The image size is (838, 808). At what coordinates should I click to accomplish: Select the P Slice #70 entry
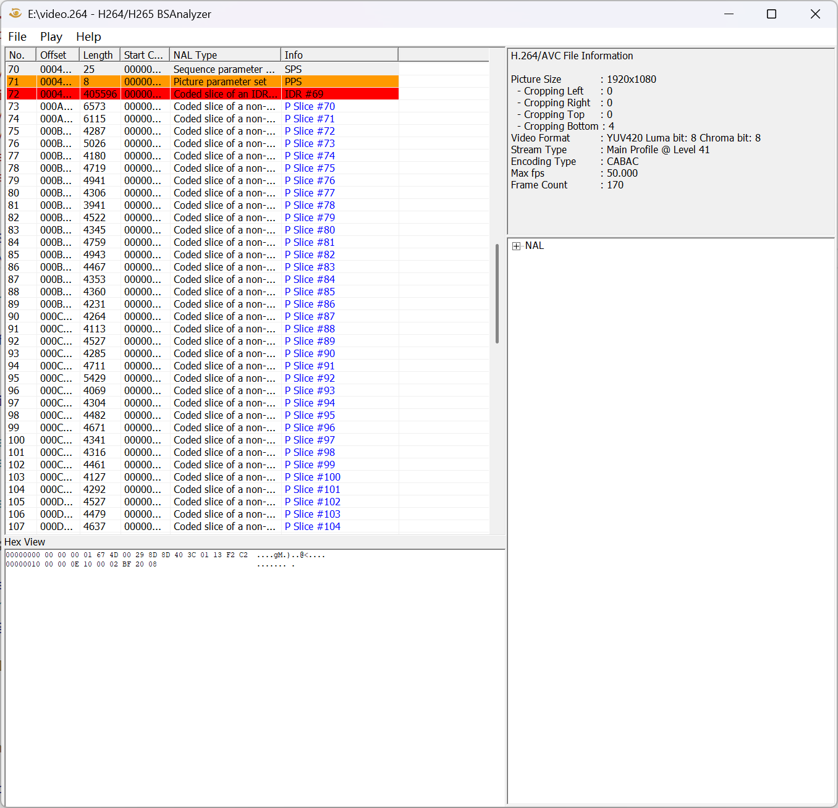pyautogui.click(x=310, y=106)
